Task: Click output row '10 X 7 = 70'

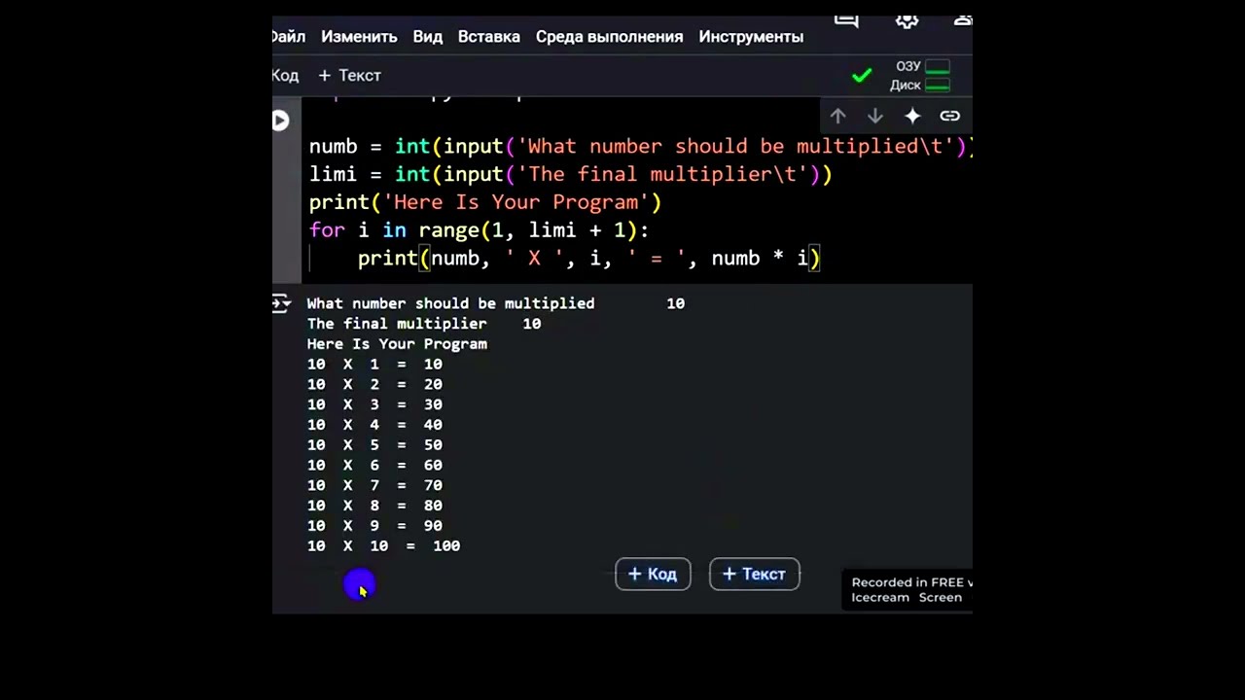Action: pyautogui.click(x=374, y=486)
